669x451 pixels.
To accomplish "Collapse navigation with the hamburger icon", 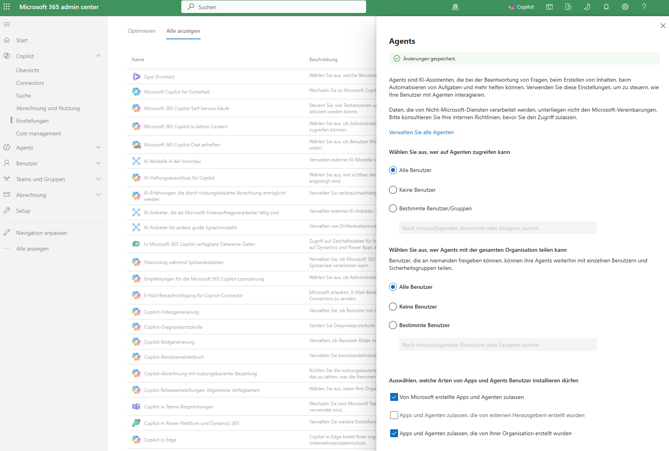I will point(7,24).
